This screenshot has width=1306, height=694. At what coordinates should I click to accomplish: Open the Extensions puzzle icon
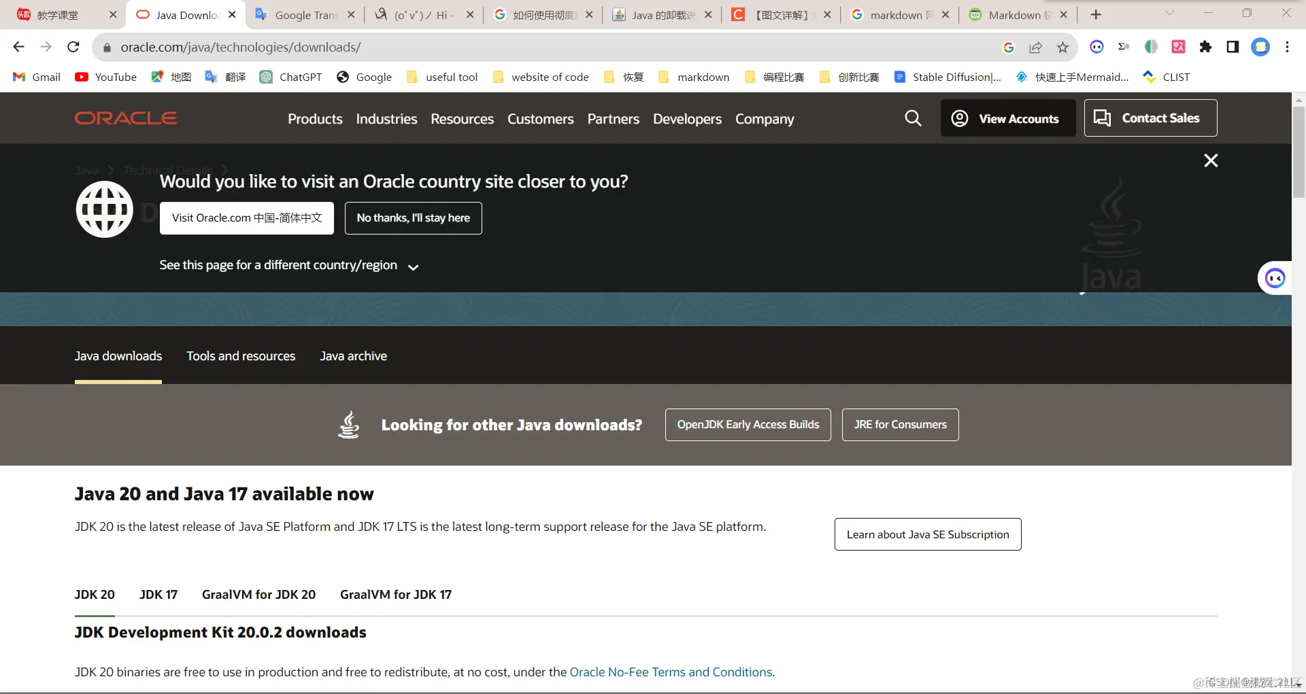coord(1205,47)
